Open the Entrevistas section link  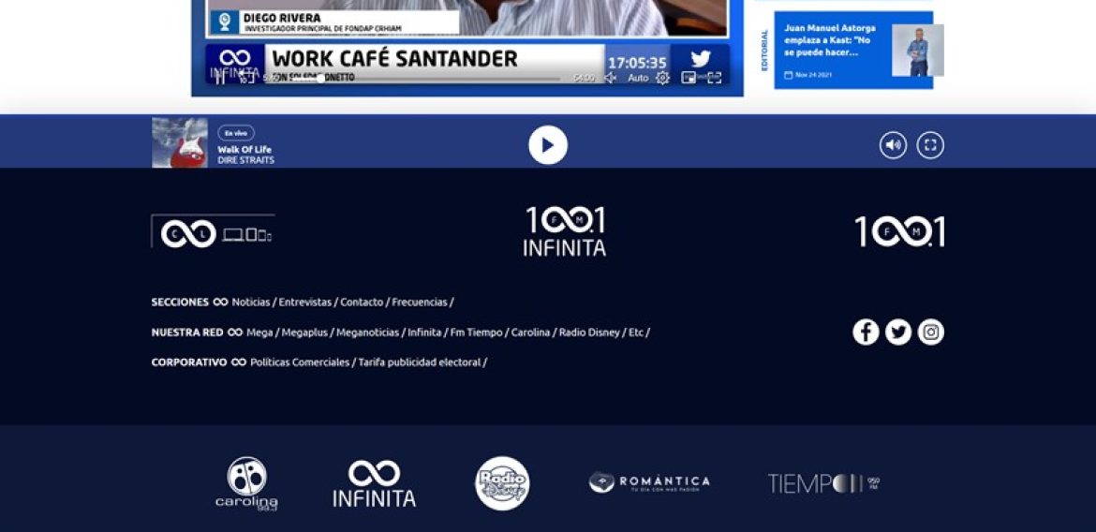[304, 302]
